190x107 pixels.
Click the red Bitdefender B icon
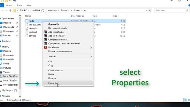(x=45, y=48)
